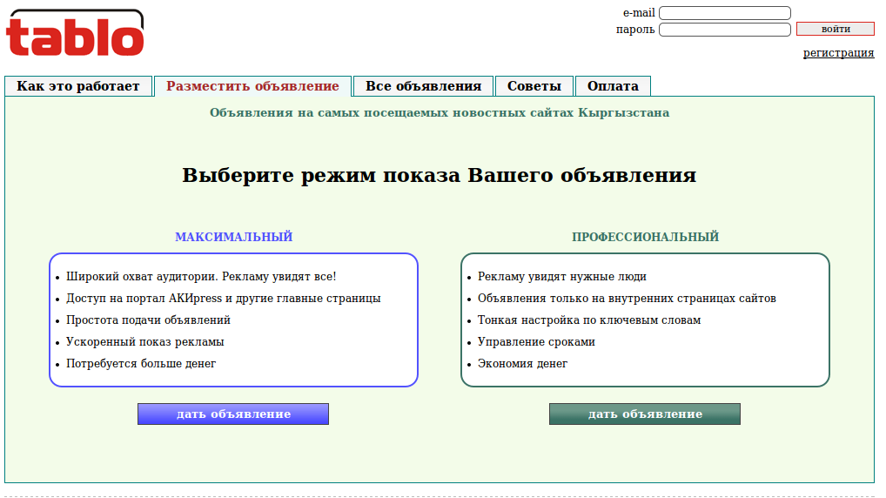Image resolution: width=886 pixels, height=498 pixels.
Task: Click the list item Экономия денег
Action: (x=522, y=364)
